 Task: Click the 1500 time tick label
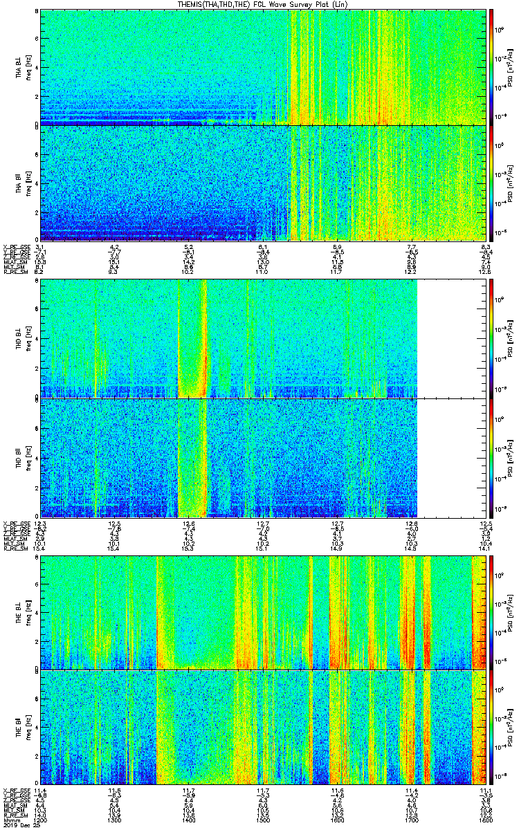(264, 820)
